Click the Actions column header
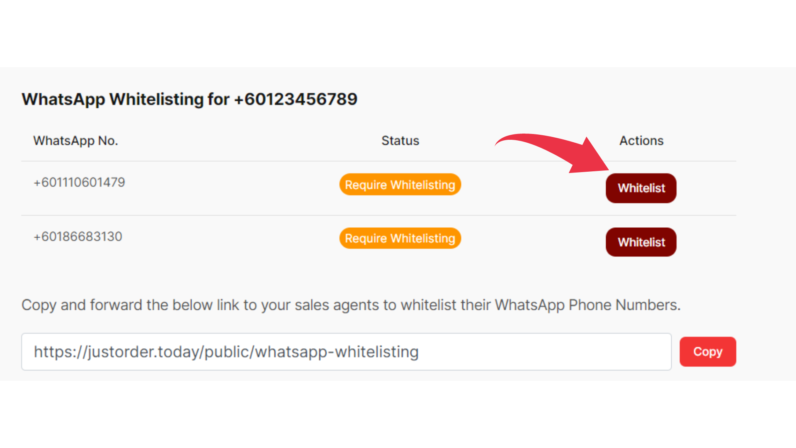This screenshot has height=448, width=796. point(641,141)
